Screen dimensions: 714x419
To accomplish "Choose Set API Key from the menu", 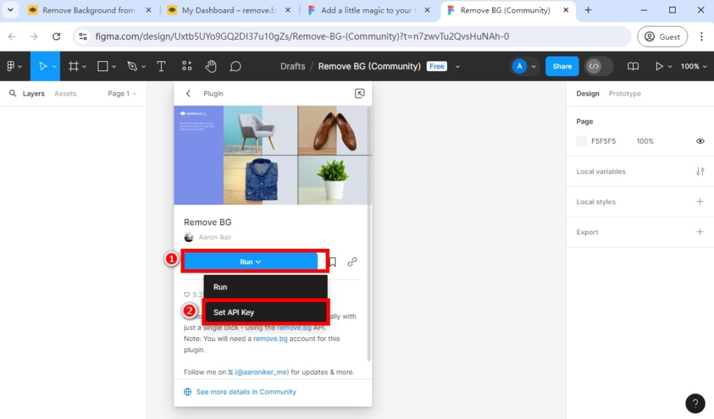I will [232, 312].
